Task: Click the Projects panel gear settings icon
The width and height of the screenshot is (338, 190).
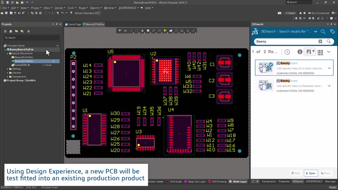Action: coord(28,31)
